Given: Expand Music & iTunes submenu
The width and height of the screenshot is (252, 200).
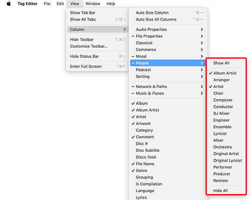Looking at the screenshot, I should point(168,93).
